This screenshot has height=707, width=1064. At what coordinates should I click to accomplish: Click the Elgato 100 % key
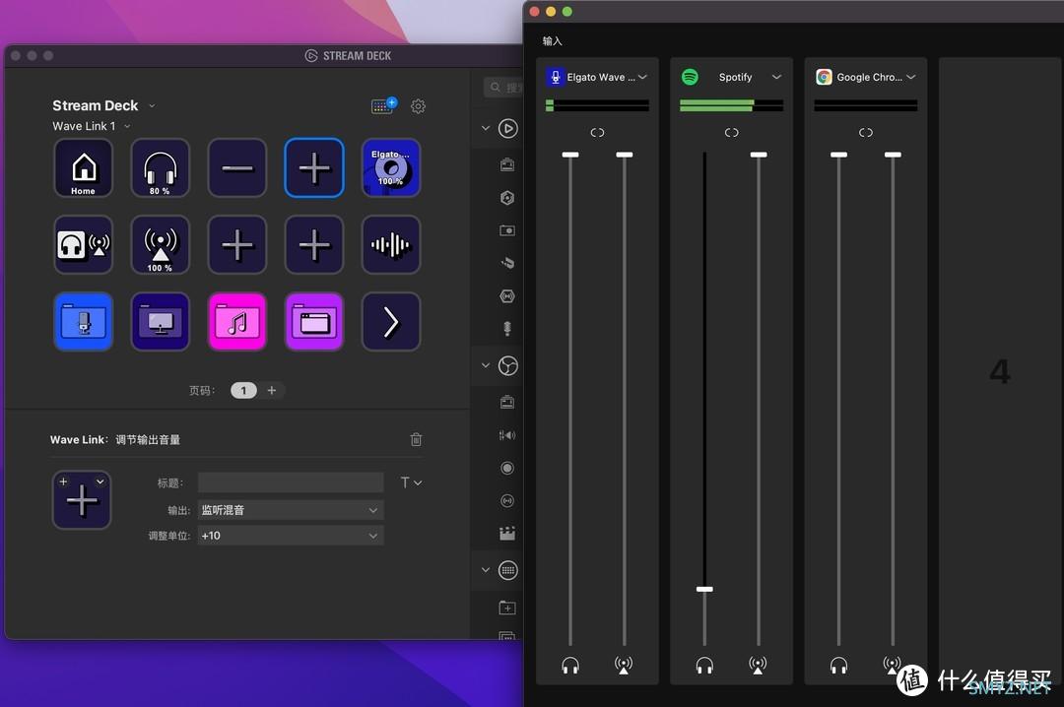(x=391, y=167)
